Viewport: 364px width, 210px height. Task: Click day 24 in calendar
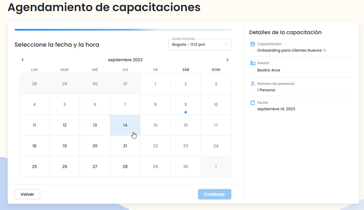tap(216, 146)
